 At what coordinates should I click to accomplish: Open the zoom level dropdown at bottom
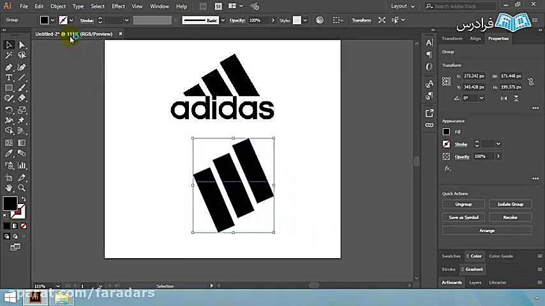(57, 286)
